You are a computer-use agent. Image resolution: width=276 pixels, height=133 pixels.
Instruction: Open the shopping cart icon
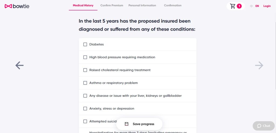[233, 6]
